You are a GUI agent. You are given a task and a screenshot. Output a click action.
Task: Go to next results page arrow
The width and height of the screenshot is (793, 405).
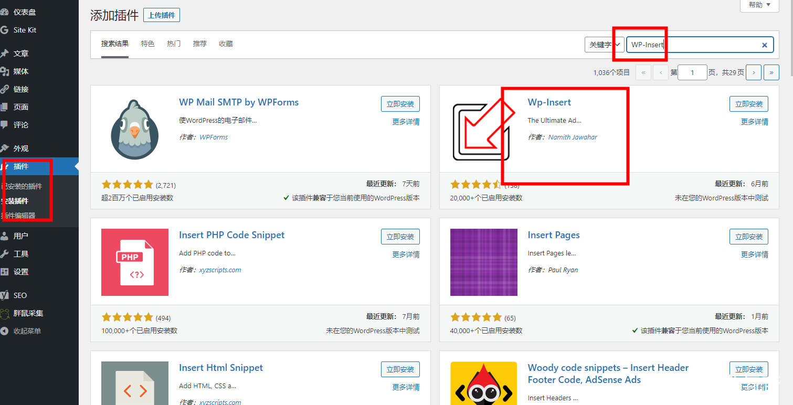point(754,72)
